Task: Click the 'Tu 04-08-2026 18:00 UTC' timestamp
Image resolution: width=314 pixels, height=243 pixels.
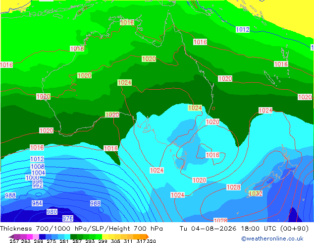Action: click(x=228, y=229)
